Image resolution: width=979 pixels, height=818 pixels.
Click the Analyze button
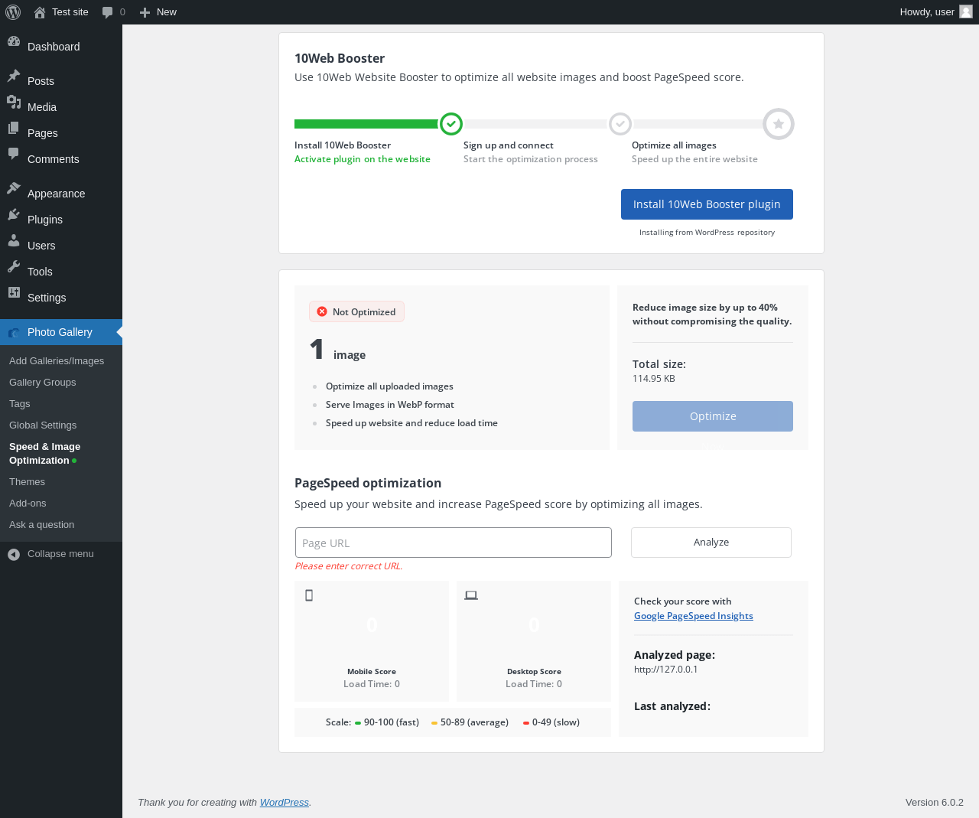(x=711, y=543)
